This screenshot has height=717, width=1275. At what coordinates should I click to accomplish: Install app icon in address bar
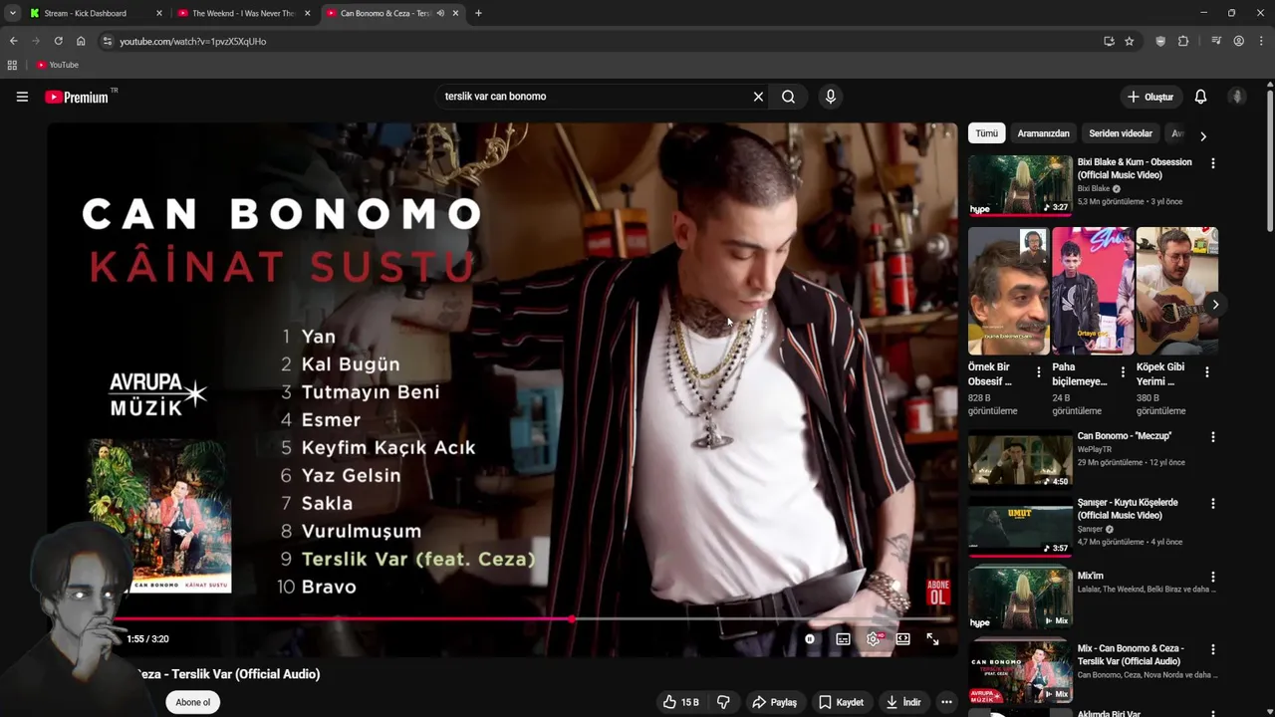coord(1109,41)
